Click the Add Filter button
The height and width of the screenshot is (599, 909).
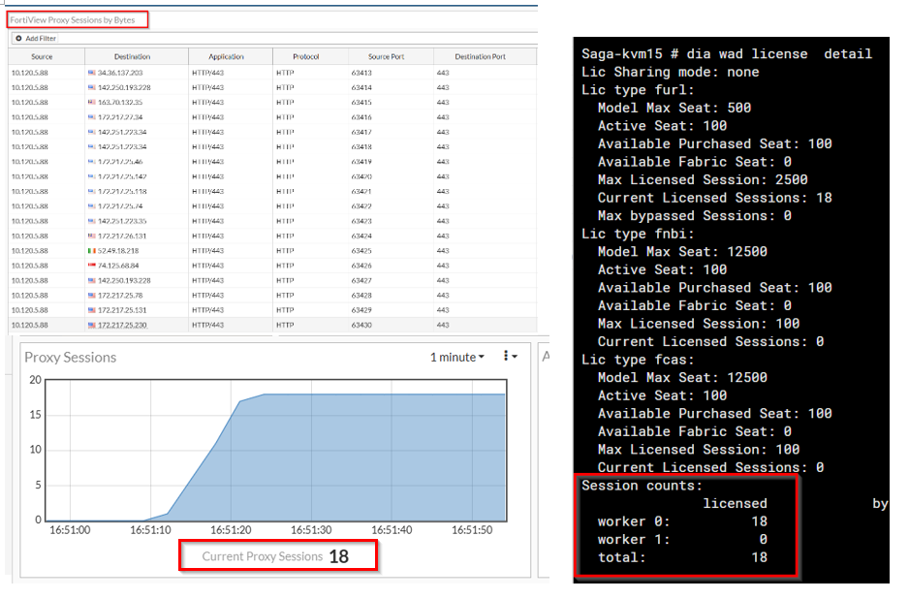(35, 38)
